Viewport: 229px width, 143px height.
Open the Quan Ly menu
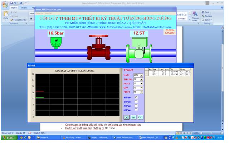(x=40, y=13)
